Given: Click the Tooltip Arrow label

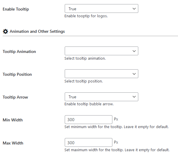Looking at the screenshot, I should 15,97.
